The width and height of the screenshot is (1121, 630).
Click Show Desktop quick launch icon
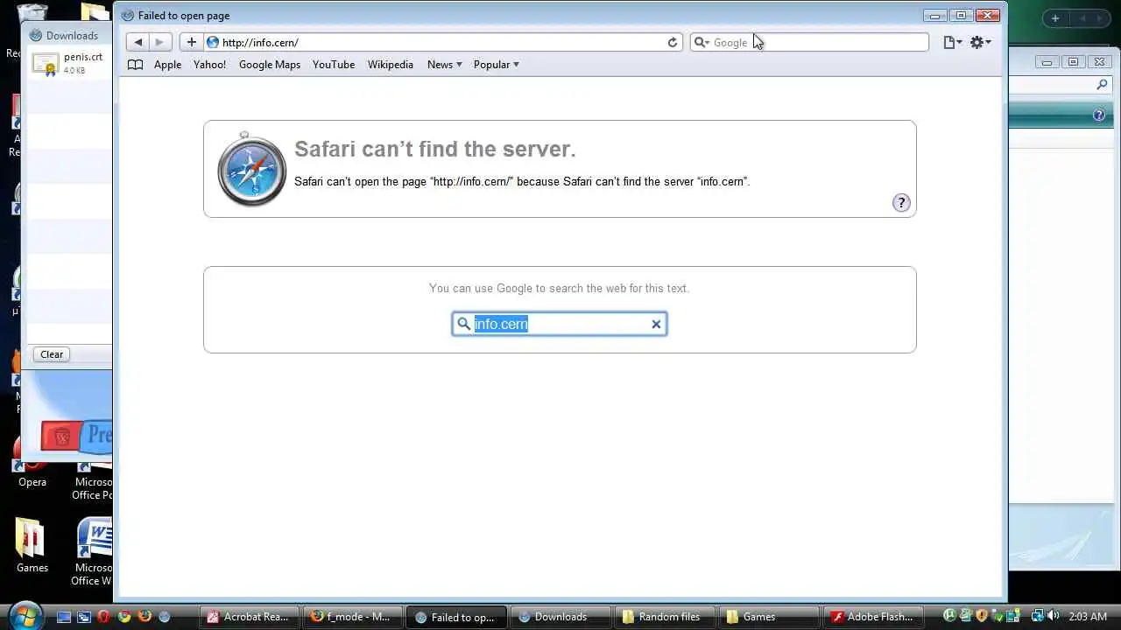(x=64, y=617)
